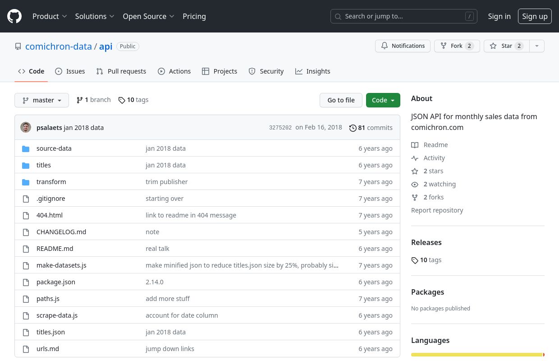Click the psalaets avatar image

26,128
